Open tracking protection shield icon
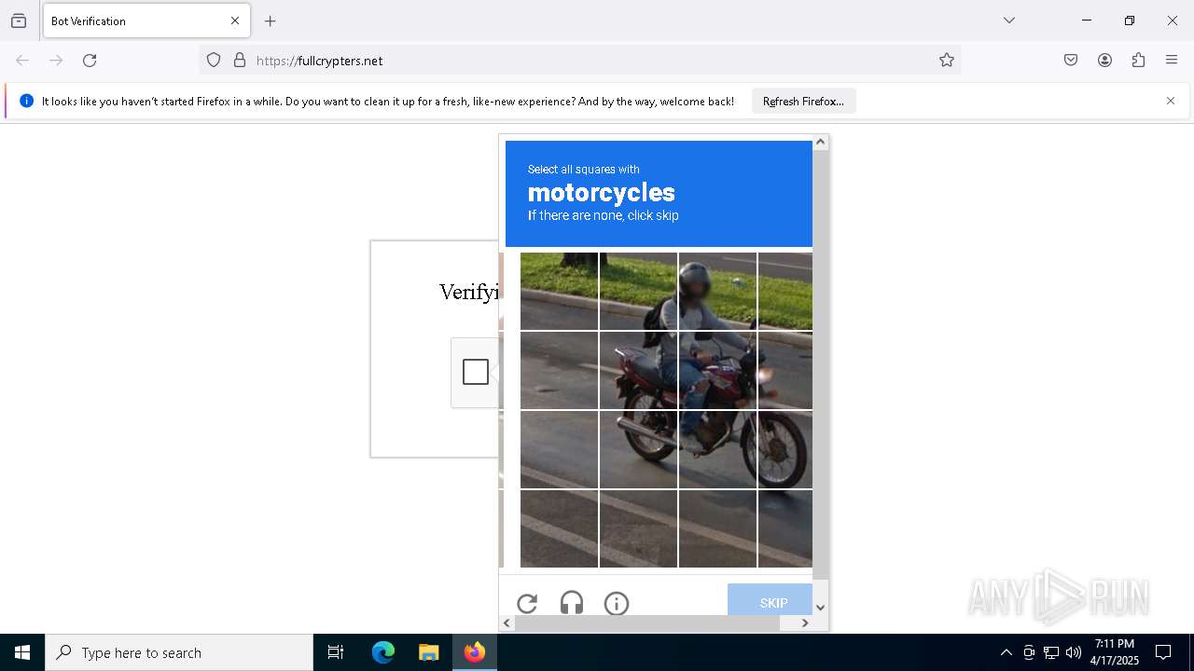The image size is (1194, 671). click(214, 61)
